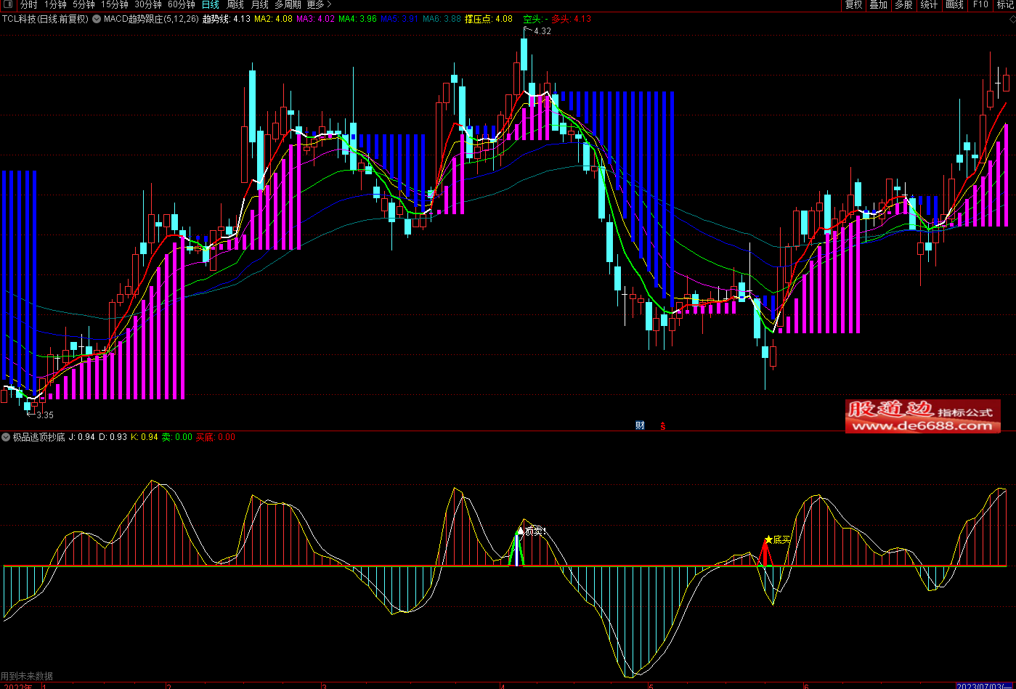Select the 15分钟 period tab
1016x689 pixels.
pos(115,5)
